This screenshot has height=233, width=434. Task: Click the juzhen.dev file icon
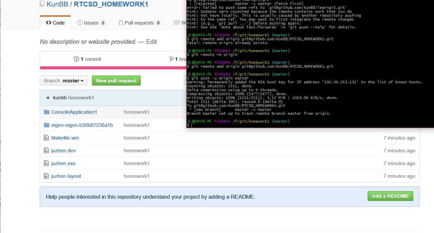[x=46, y=151]
